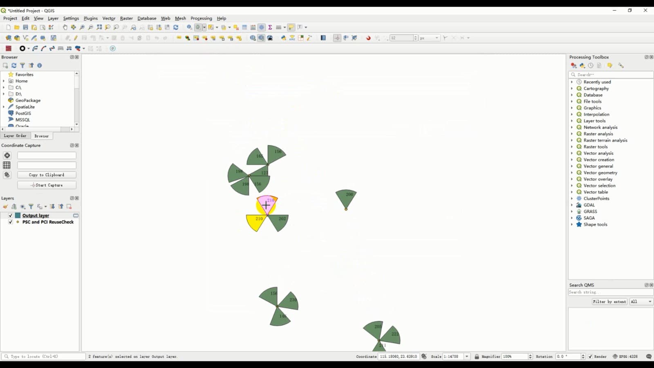Click the Search QMS string field
The width and height of the screenshot is (654, 368).
(x=611, y=292)
